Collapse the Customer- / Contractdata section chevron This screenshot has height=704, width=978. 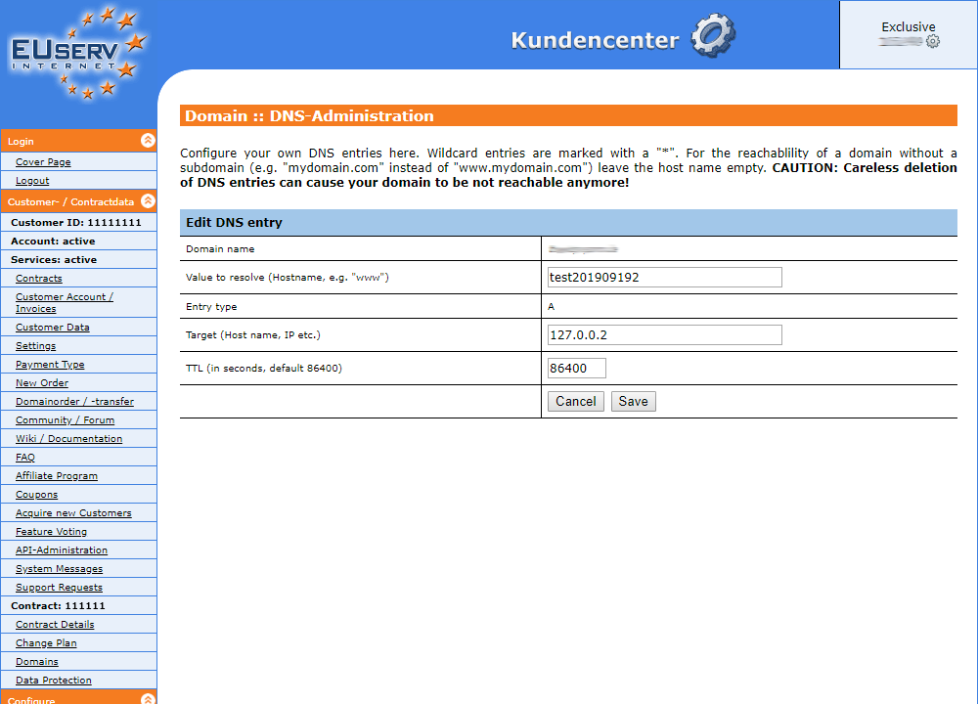click(x=148, y=200)
